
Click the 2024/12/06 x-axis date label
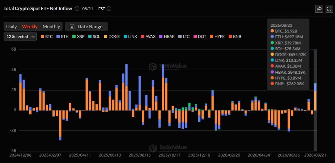(20, 155)
